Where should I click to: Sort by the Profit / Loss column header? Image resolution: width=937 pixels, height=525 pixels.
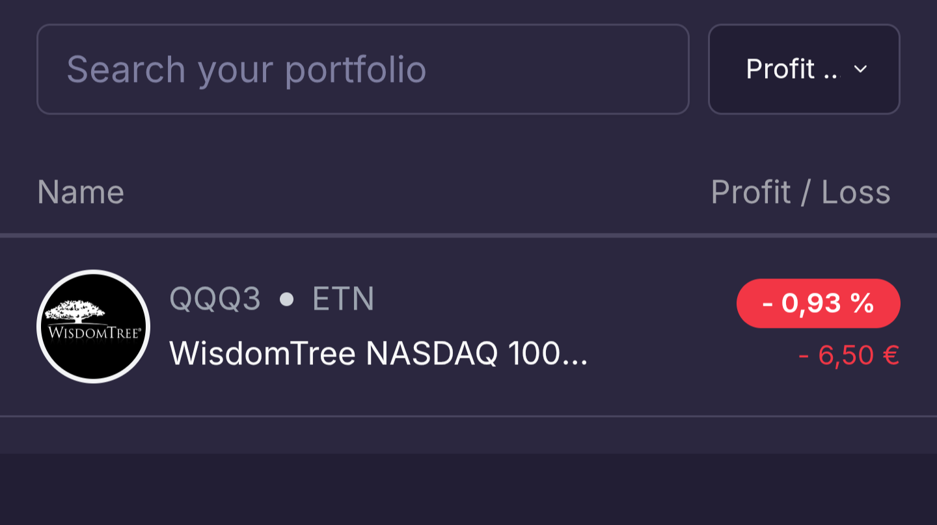pos(800,193)
